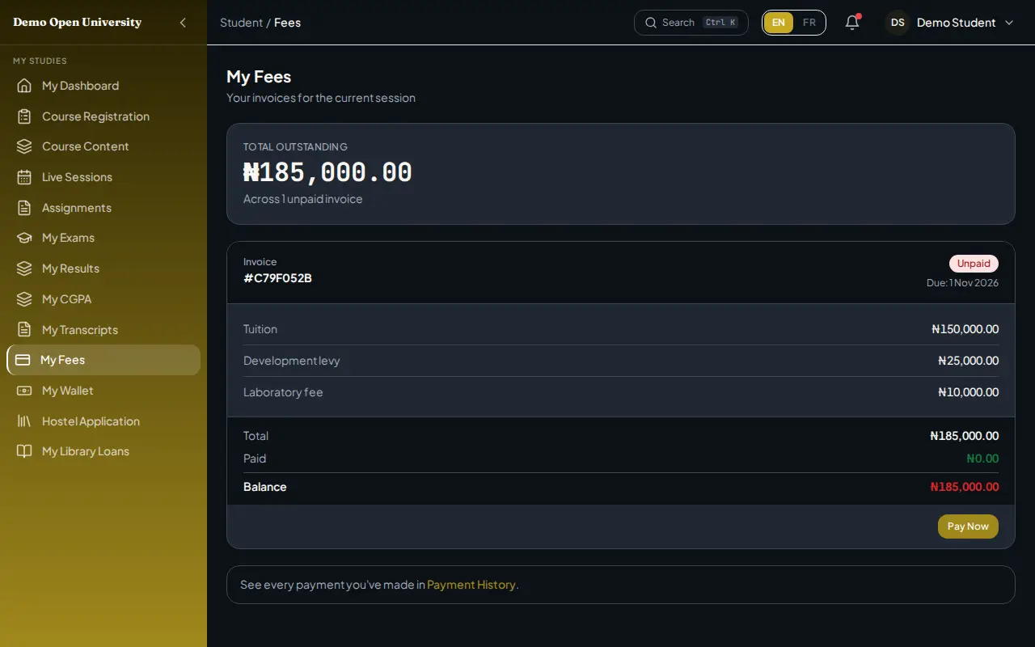Navigate to My Transcripts

click(x=103, y=330)
